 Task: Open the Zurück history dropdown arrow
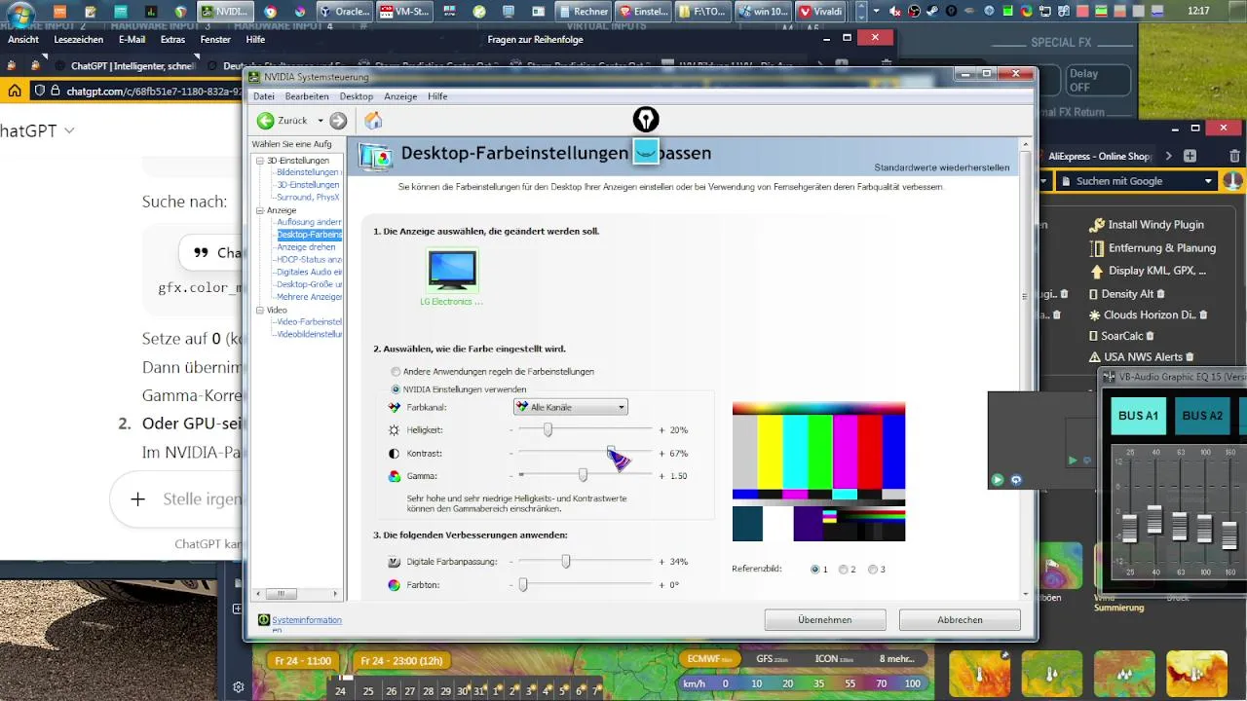pos(320,121)
